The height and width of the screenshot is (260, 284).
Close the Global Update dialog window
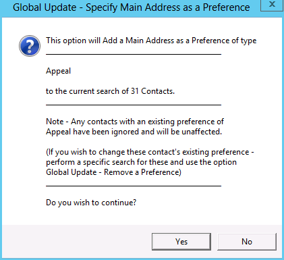coord(272,5)
